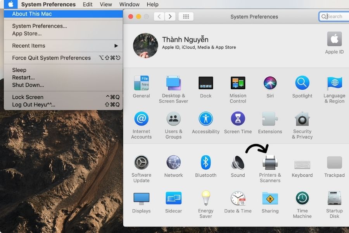Choose App Store… from Apple menu
349x233 pixels.
64,34
